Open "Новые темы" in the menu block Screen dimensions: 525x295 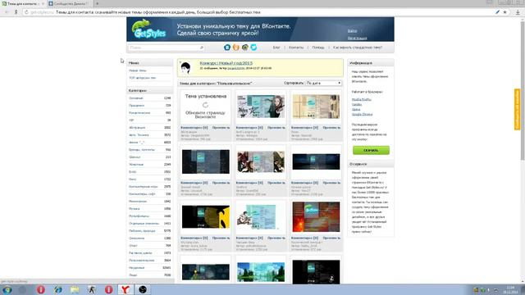(x=138, y=70)
